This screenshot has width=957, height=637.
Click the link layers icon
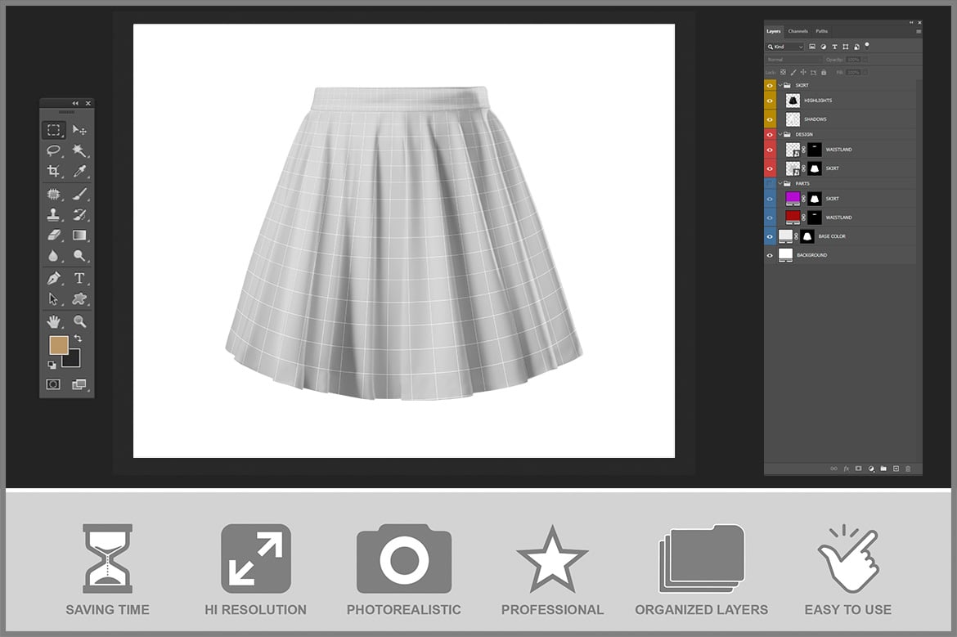tap(833, 469)
